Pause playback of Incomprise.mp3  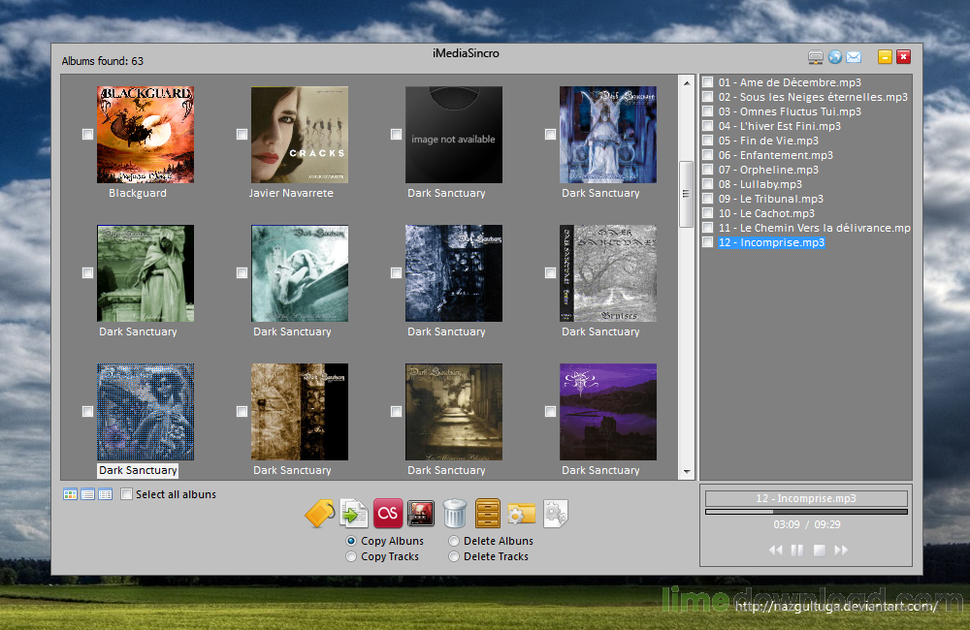pyautogui.click(x=796, y=550)
